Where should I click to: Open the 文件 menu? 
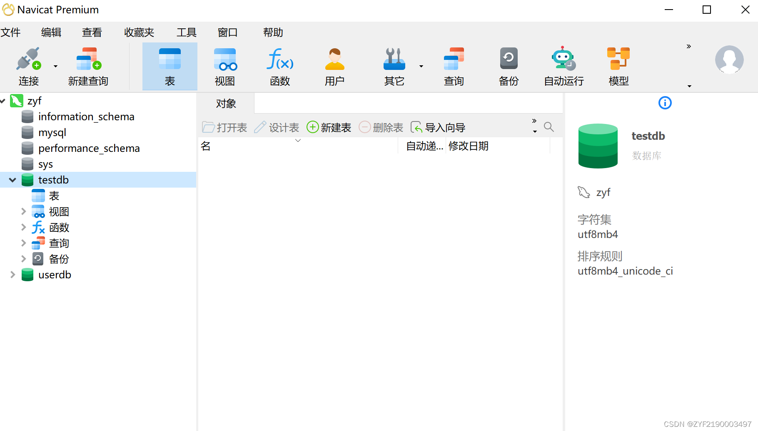[10, 32]
